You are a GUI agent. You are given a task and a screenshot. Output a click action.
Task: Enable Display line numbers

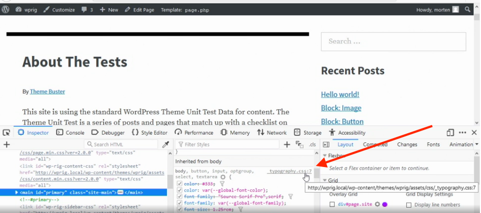(x=409, y=205)
